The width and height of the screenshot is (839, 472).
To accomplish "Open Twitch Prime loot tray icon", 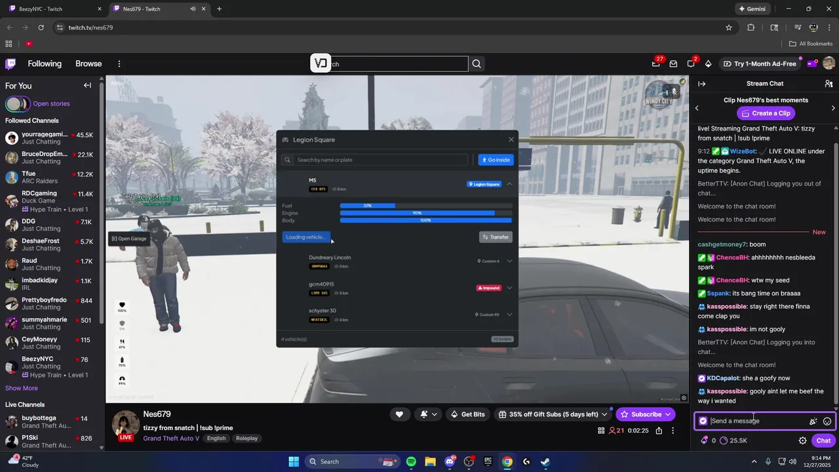I will pos(673,64).
